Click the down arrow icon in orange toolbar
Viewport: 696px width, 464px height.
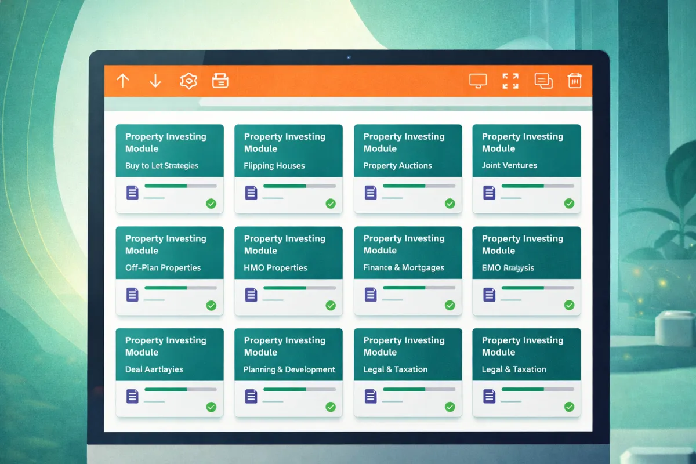pyautogui.click(x=155, y=81)
